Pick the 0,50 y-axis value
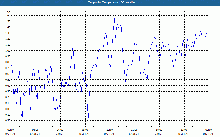This screenshot has width=220, height=137. [8, 79]
